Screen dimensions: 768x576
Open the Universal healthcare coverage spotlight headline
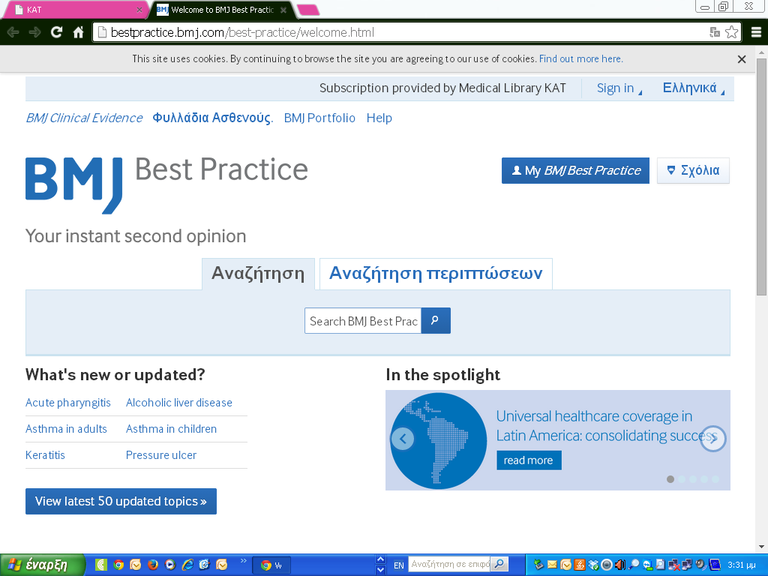click(606, 426)
